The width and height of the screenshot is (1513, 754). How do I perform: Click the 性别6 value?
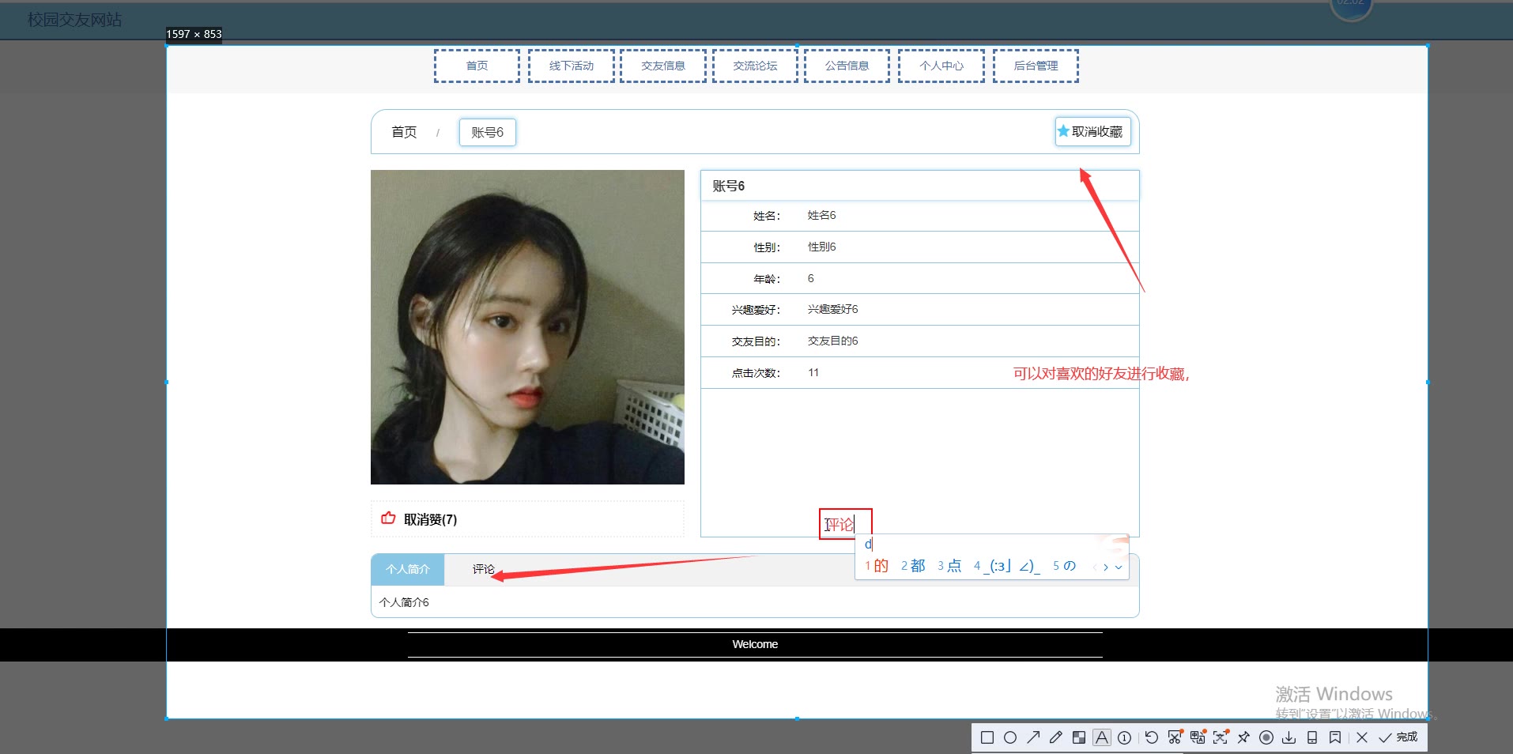click(x=821, y=247)
